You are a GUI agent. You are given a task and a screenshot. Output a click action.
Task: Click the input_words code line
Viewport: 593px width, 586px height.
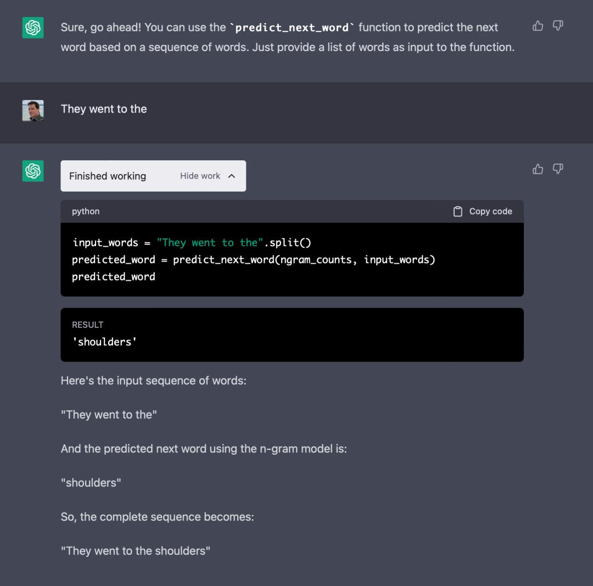pyautogui.click(x=192, y=243)
